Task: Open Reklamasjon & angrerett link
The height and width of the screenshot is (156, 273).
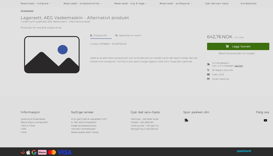Action: pyautogui.click(x=34, y=122)
